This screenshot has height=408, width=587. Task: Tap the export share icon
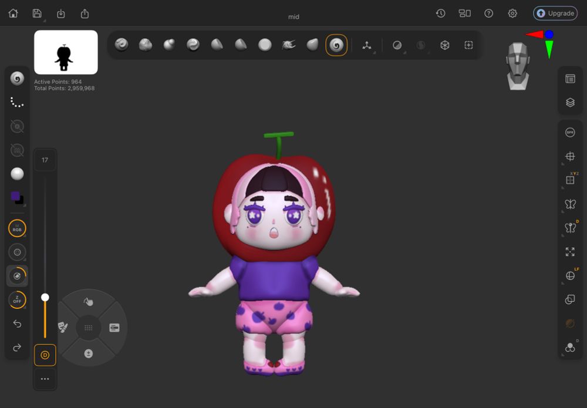click(x=85, y=14)
